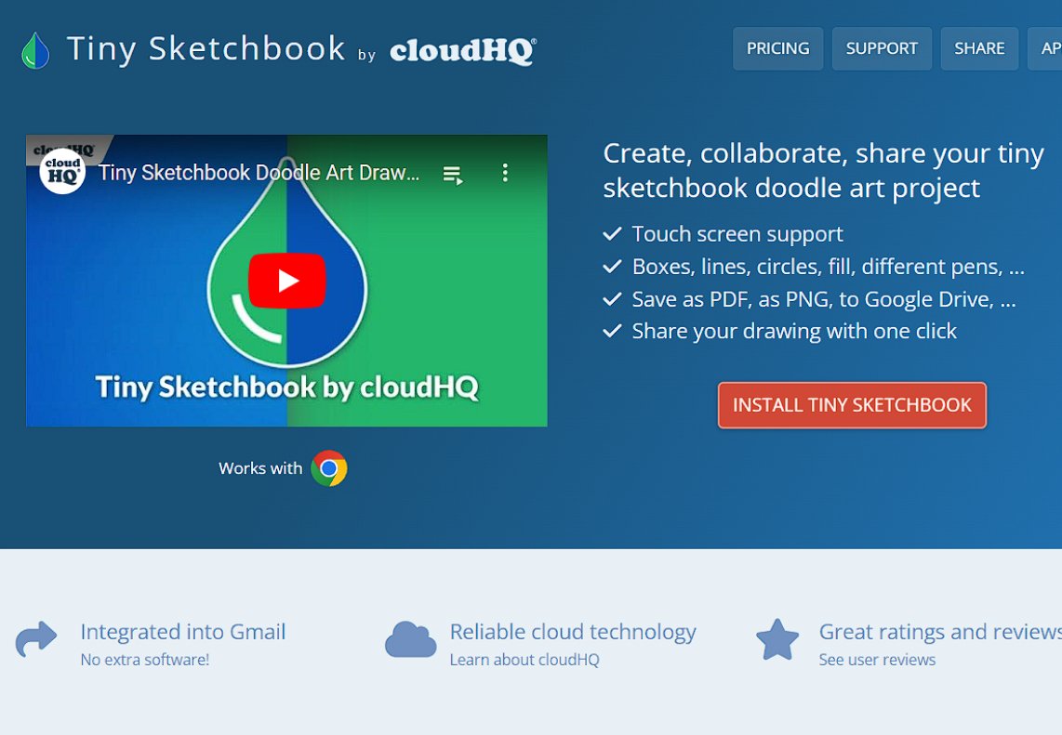Open the cloudHQ logo link in header
Image resolution: width=1062 pixels, height=735 pixels.
(x=463, y=51)
